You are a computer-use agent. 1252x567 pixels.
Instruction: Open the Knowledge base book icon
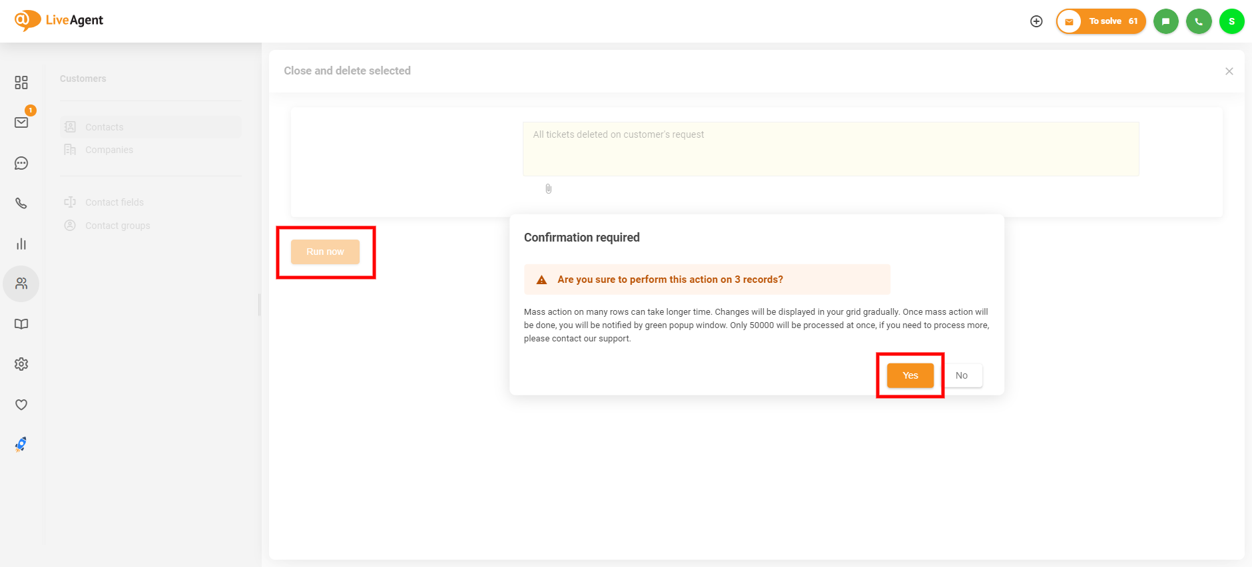point(21,324)
